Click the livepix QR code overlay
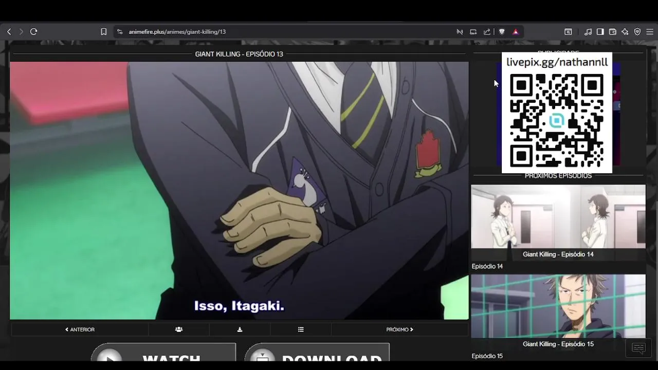This screenshot has width=658, height=370. coord(557,120)
